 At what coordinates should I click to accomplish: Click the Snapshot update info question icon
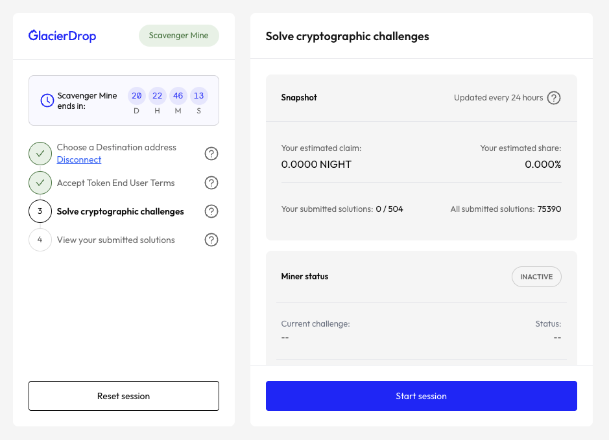coord(553,98)
